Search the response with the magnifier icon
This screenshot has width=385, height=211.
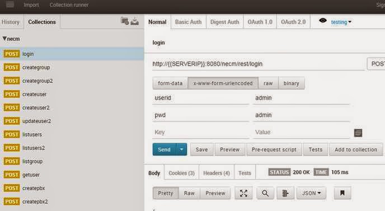click(x=265, y=193)
